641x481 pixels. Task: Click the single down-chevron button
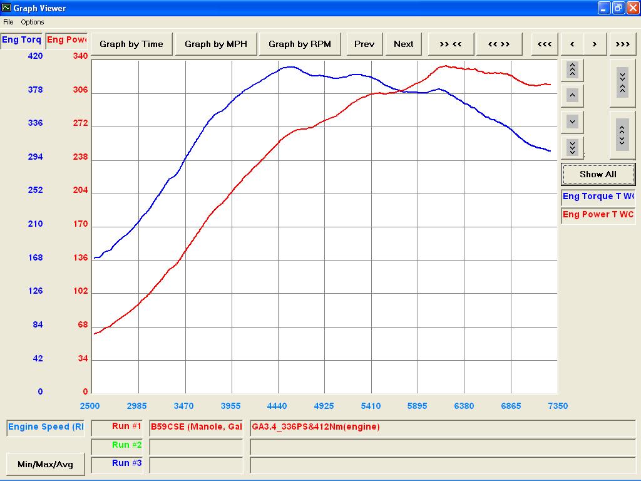(572, 122)
